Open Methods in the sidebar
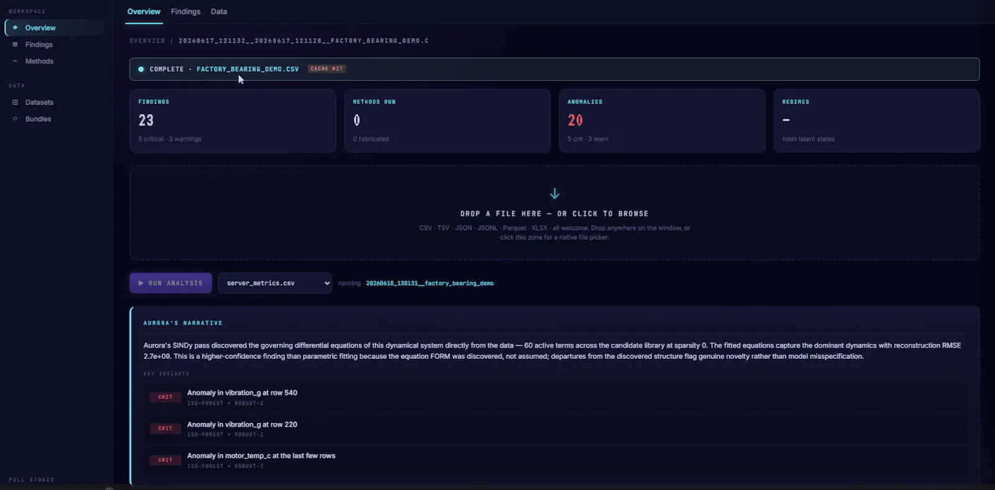 tap(56, 62)
